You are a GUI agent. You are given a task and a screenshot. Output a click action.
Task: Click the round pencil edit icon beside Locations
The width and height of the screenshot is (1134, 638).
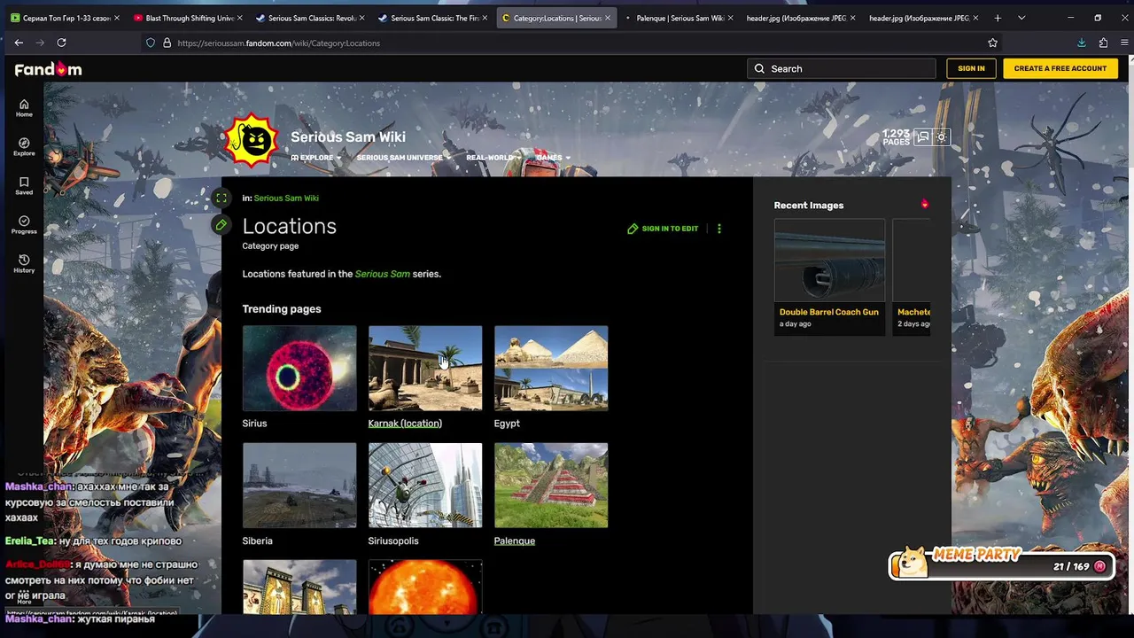click(221, 225)
